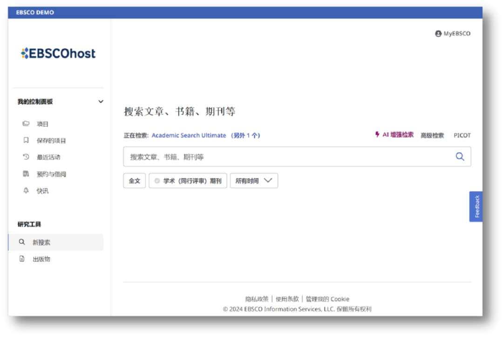Screen dimensions: 503x337
Task: Collapse the 我的控制面板 section chevron
Action: click(x=101, y=101)
